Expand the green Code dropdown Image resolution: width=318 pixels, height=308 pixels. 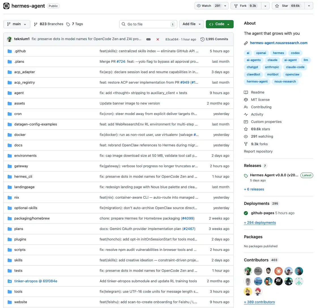[x=219, y=24]
